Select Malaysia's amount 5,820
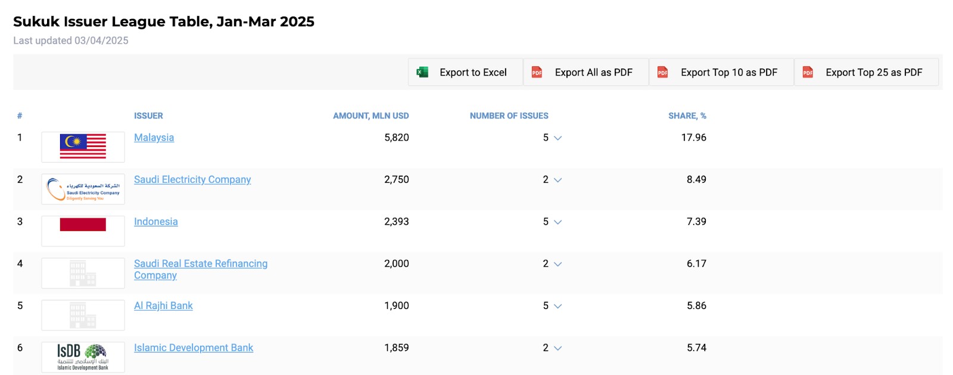953x375 pixels. (397, 137)
